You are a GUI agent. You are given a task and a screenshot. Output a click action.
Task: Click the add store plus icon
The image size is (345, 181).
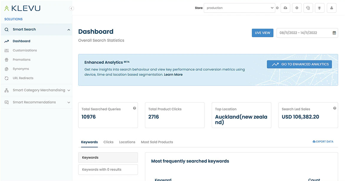click(277, 8)
